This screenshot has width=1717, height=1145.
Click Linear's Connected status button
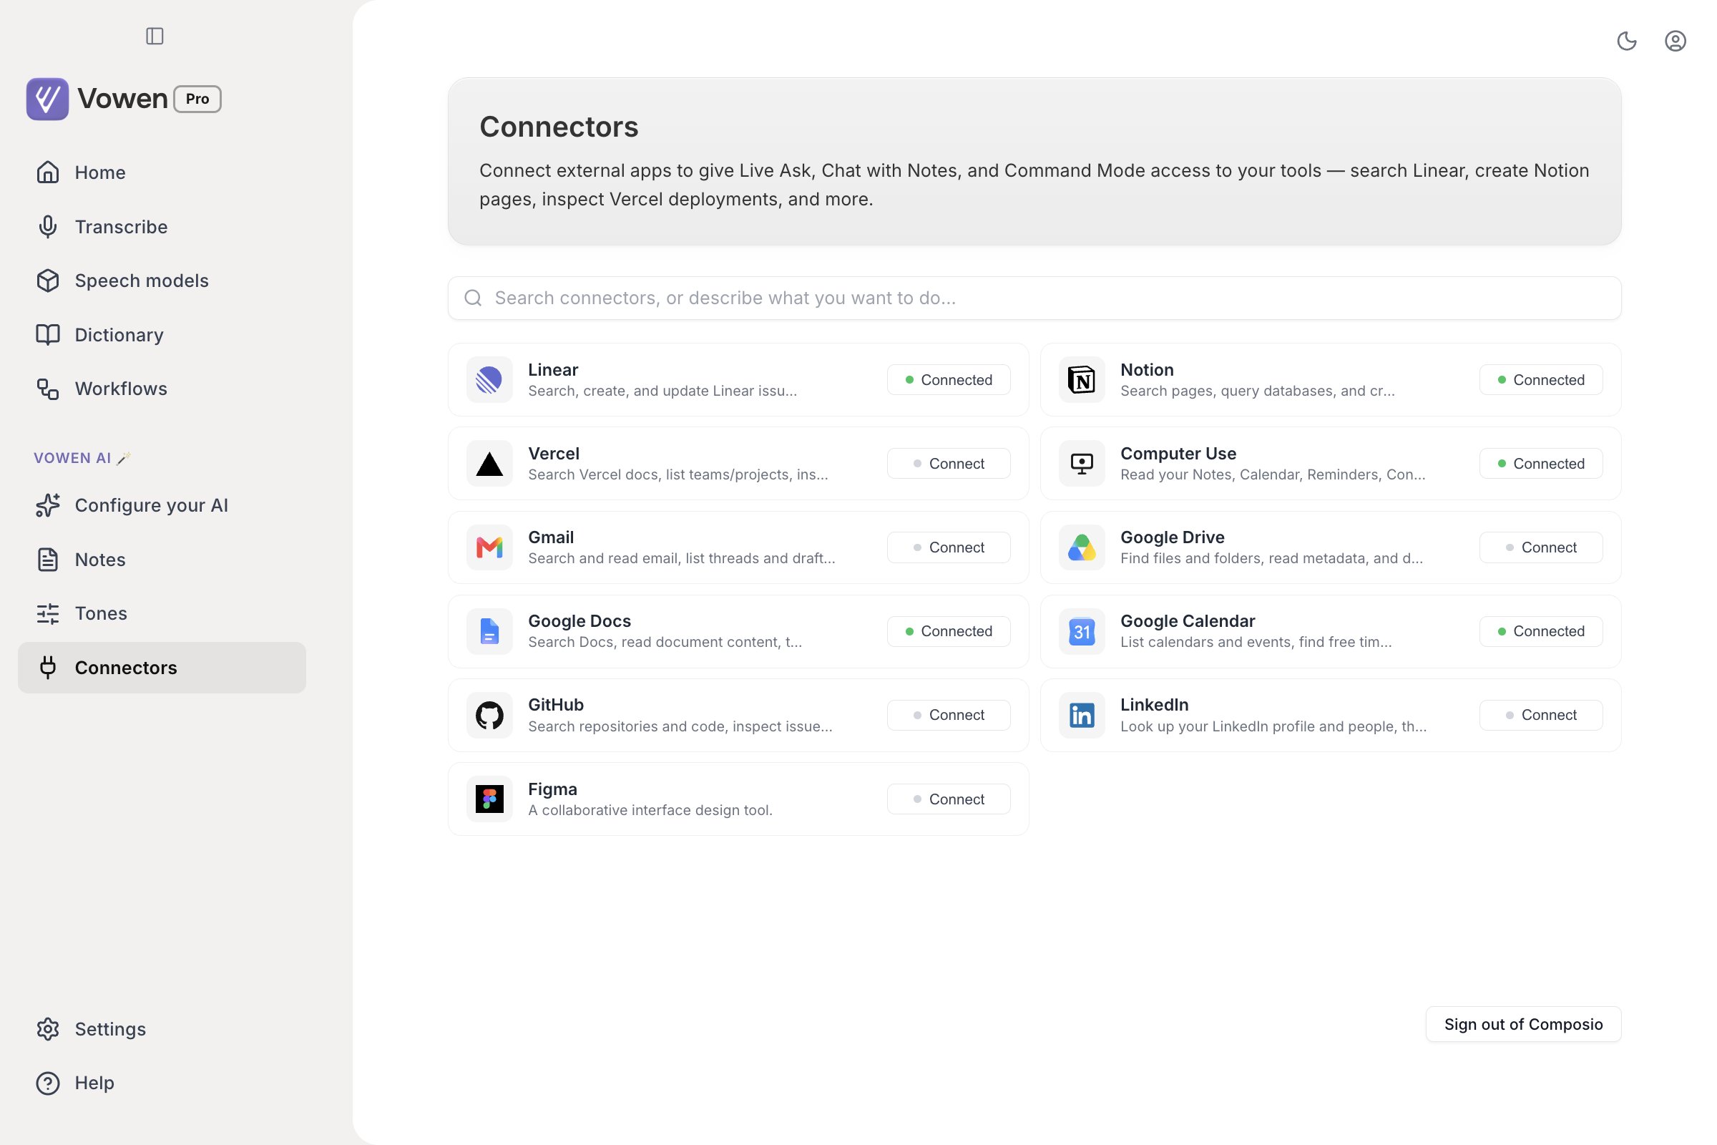coord(949,380)
